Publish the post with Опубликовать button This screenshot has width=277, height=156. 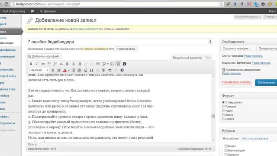coord(266,83)
